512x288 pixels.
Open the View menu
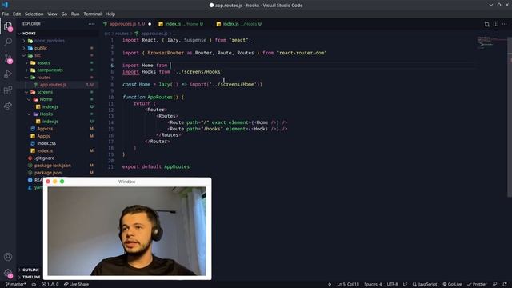click(52, 14)
